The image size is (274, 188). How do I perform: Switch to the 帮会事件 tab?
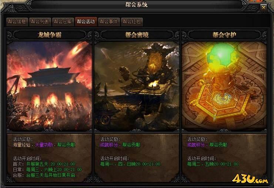click(x=109, y=22)
